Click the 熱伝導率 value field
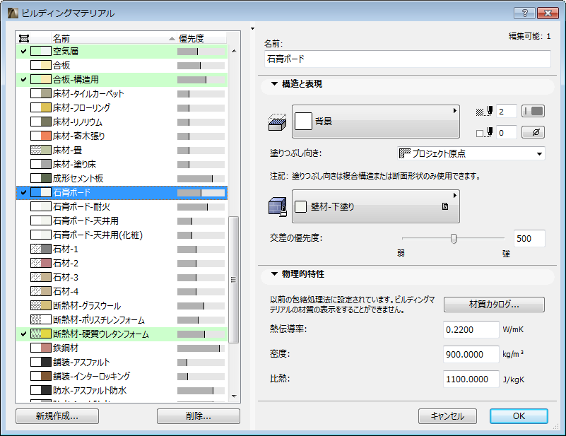566x436 pixels. click(x=471, y=329)
